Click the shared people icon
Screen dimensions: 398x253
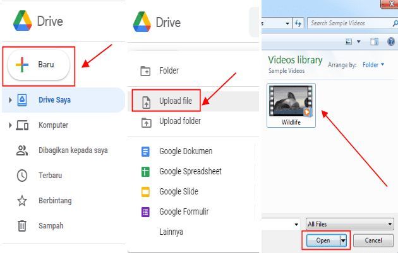pos(22,150)
